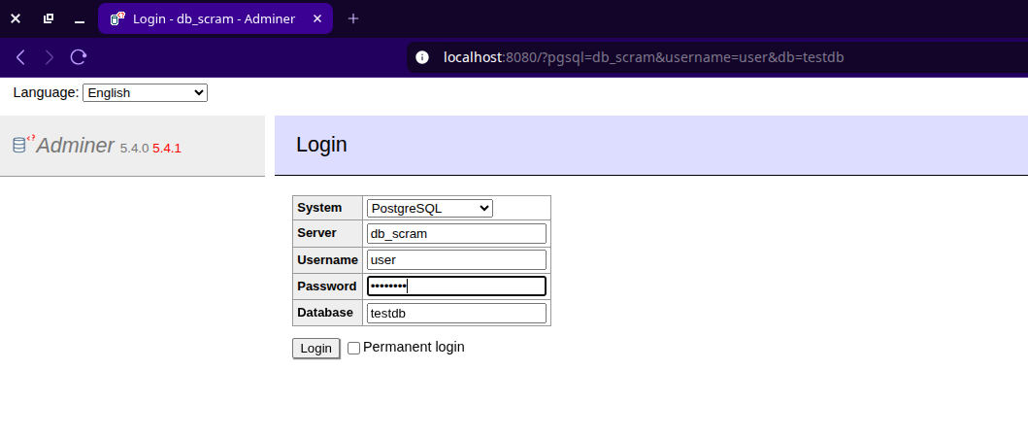Click into the Username input field
Viewport: 1028px width, 438px height.
(456, 260)
